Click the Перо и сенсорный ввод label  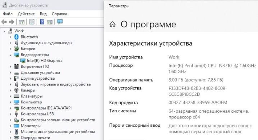pyautogui.click(x=135, y=125)
